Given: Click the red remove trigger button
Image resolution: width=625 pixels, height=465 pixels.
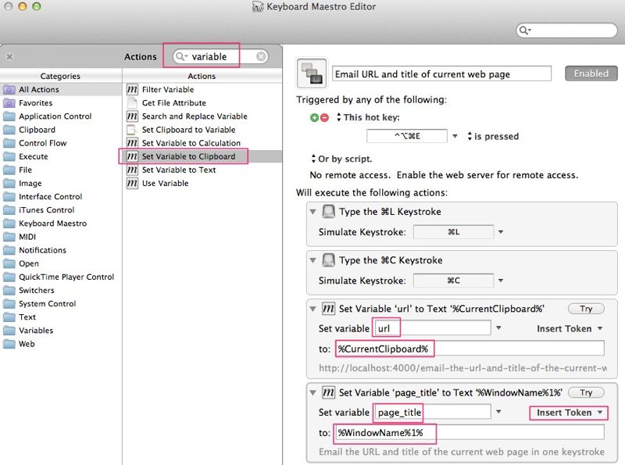Looking at the screenshot, I should (324, 117).
